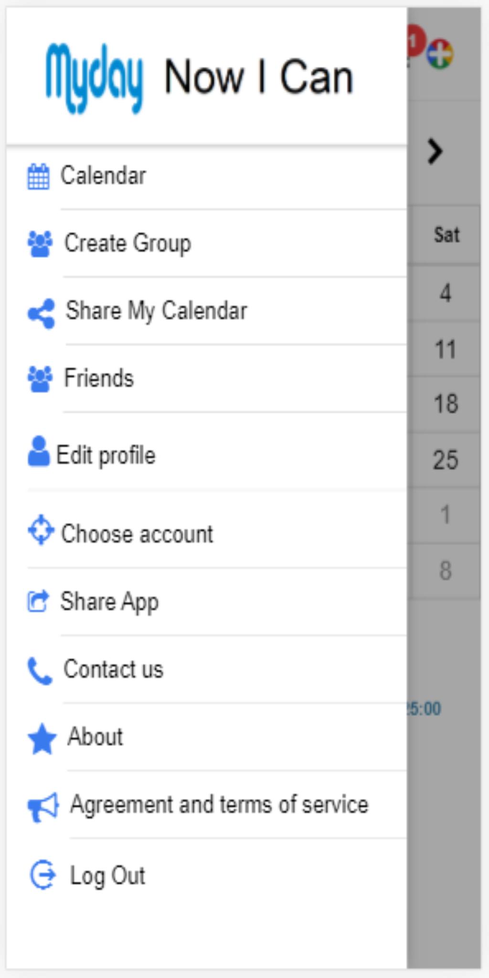The image size is (489, 978).
Task: Click the Calendar grid icon
Action: 38,176
